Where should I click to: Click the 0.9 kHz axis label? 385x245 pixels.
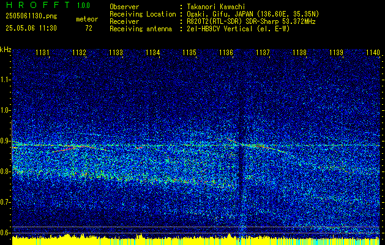click(6, 141)
